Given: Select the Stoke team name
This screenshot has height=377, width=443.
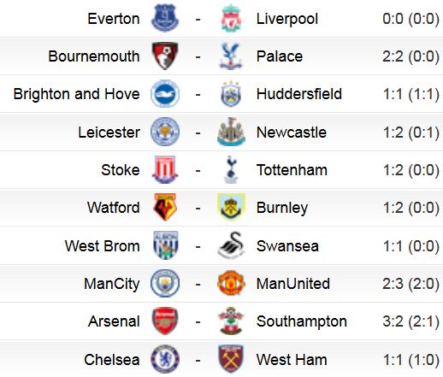Looking at the screenshot, I should click(121, 170).
